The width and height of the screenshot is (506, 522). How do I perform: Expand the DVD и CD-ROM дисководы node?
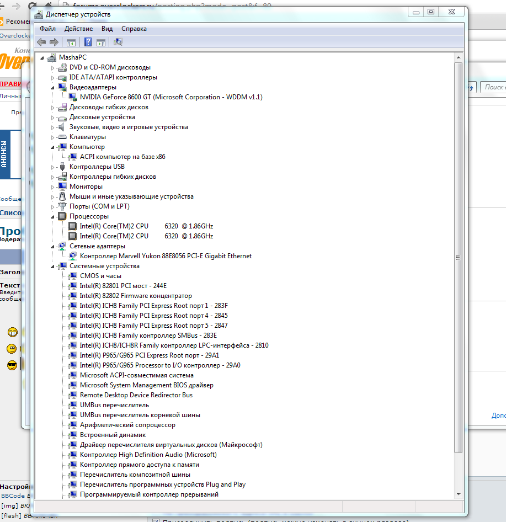(52, 68)
